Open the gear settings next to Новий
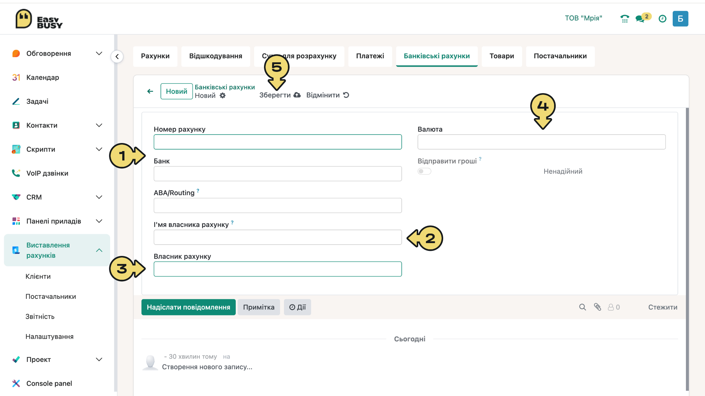The image size is (705, 396). point(223,96)
